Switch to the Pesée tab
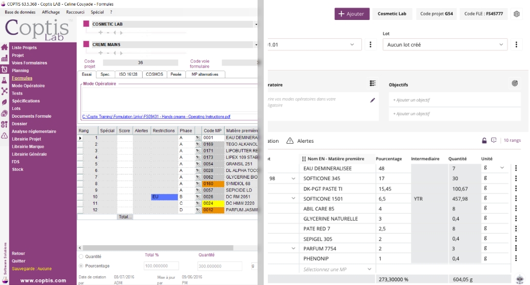 (x=176, y=74)
